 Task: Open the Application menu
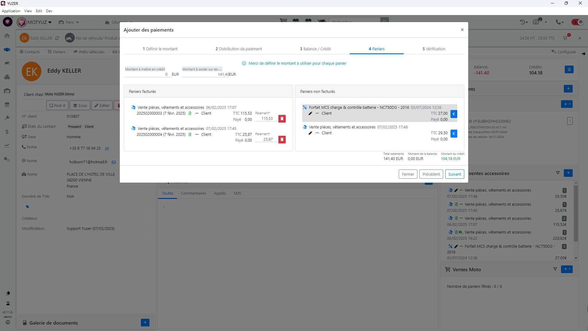click(x=11, y=11)
